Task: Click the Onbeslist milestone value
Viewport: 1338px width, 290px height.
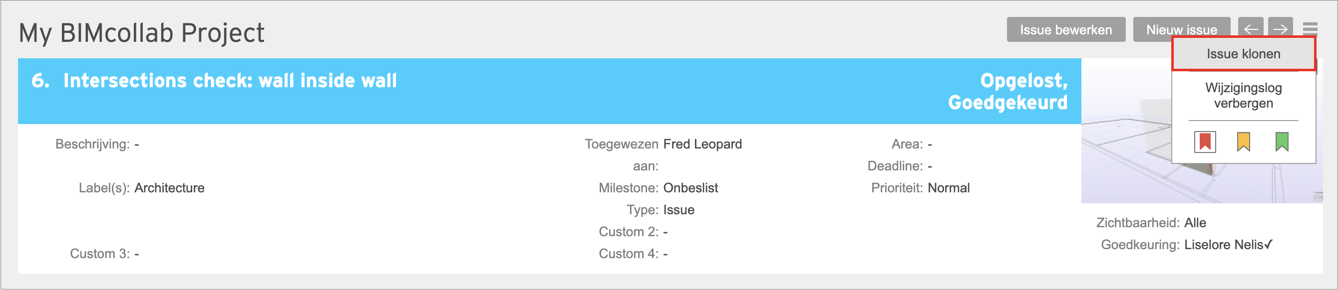Action: coord(690,188)
